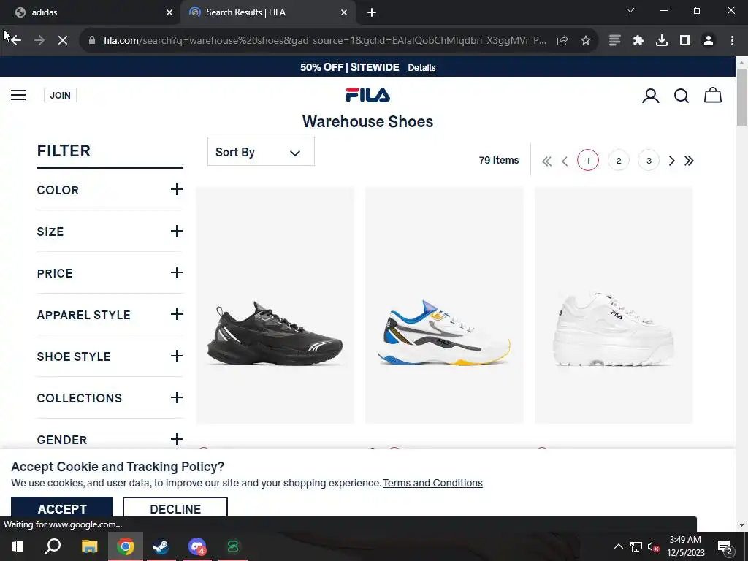Go back in browser history
The image size is (748, 561).
tap(15, 41)
